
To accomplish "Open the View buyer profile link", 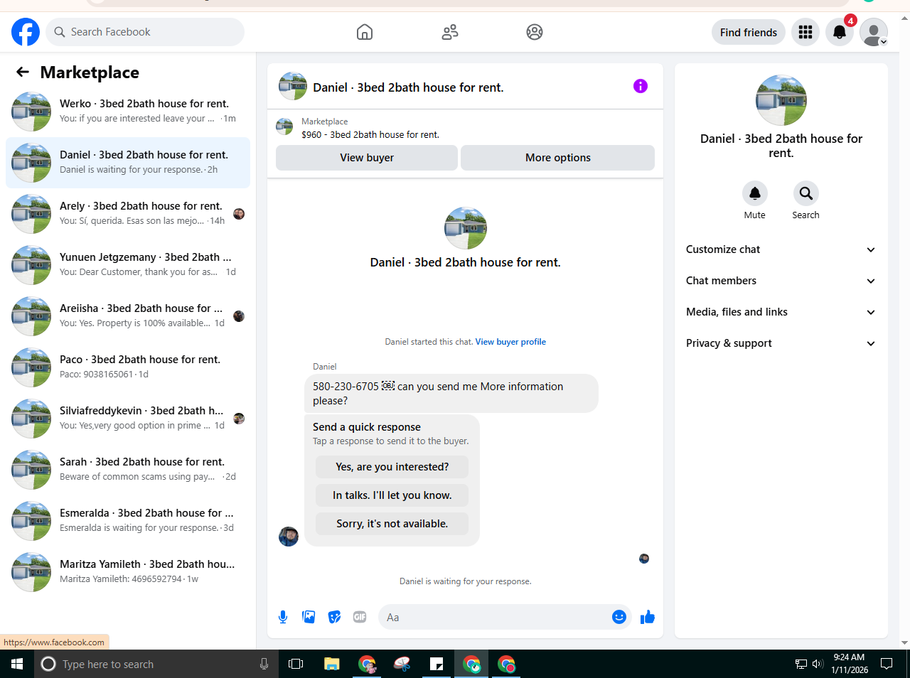I will pyautogui.click(x=510, y=342).
